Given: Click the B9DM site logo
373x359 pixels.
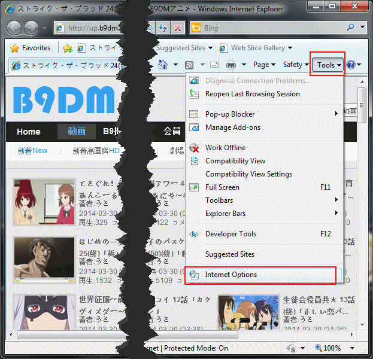Looking at the screenshot, I should [63, 99].
